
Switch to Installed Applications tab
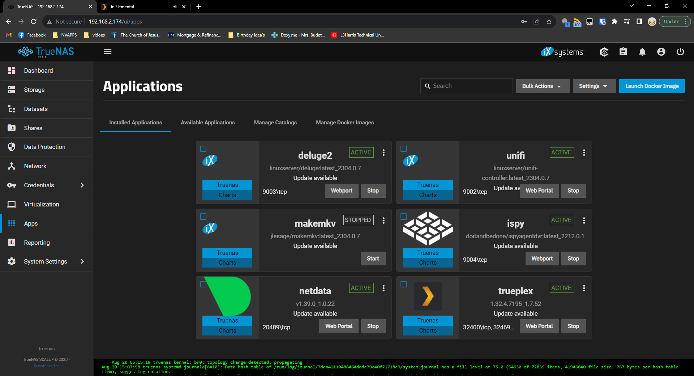click(136, 123)
